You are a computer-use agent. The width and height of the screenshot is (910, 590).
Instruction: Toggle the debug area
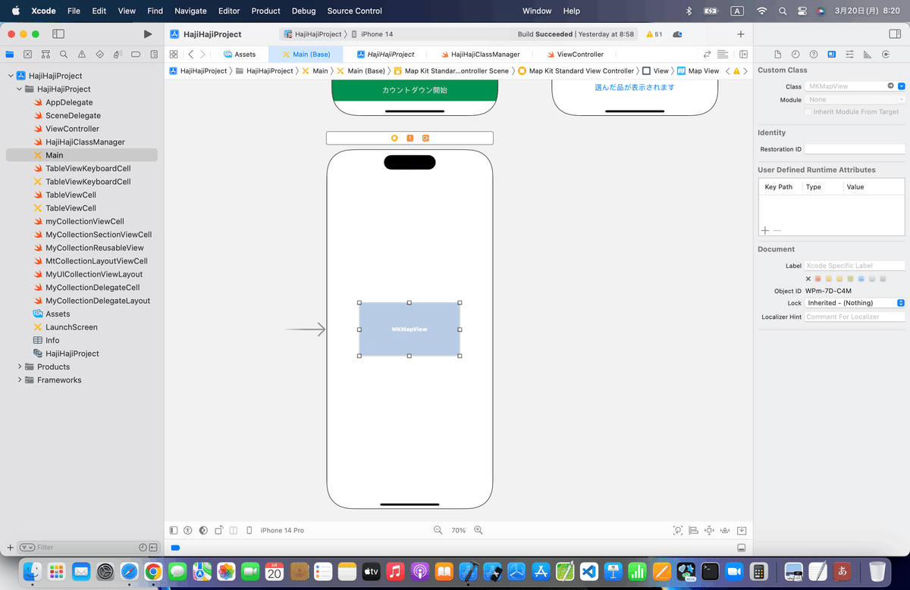pos(742,547)
